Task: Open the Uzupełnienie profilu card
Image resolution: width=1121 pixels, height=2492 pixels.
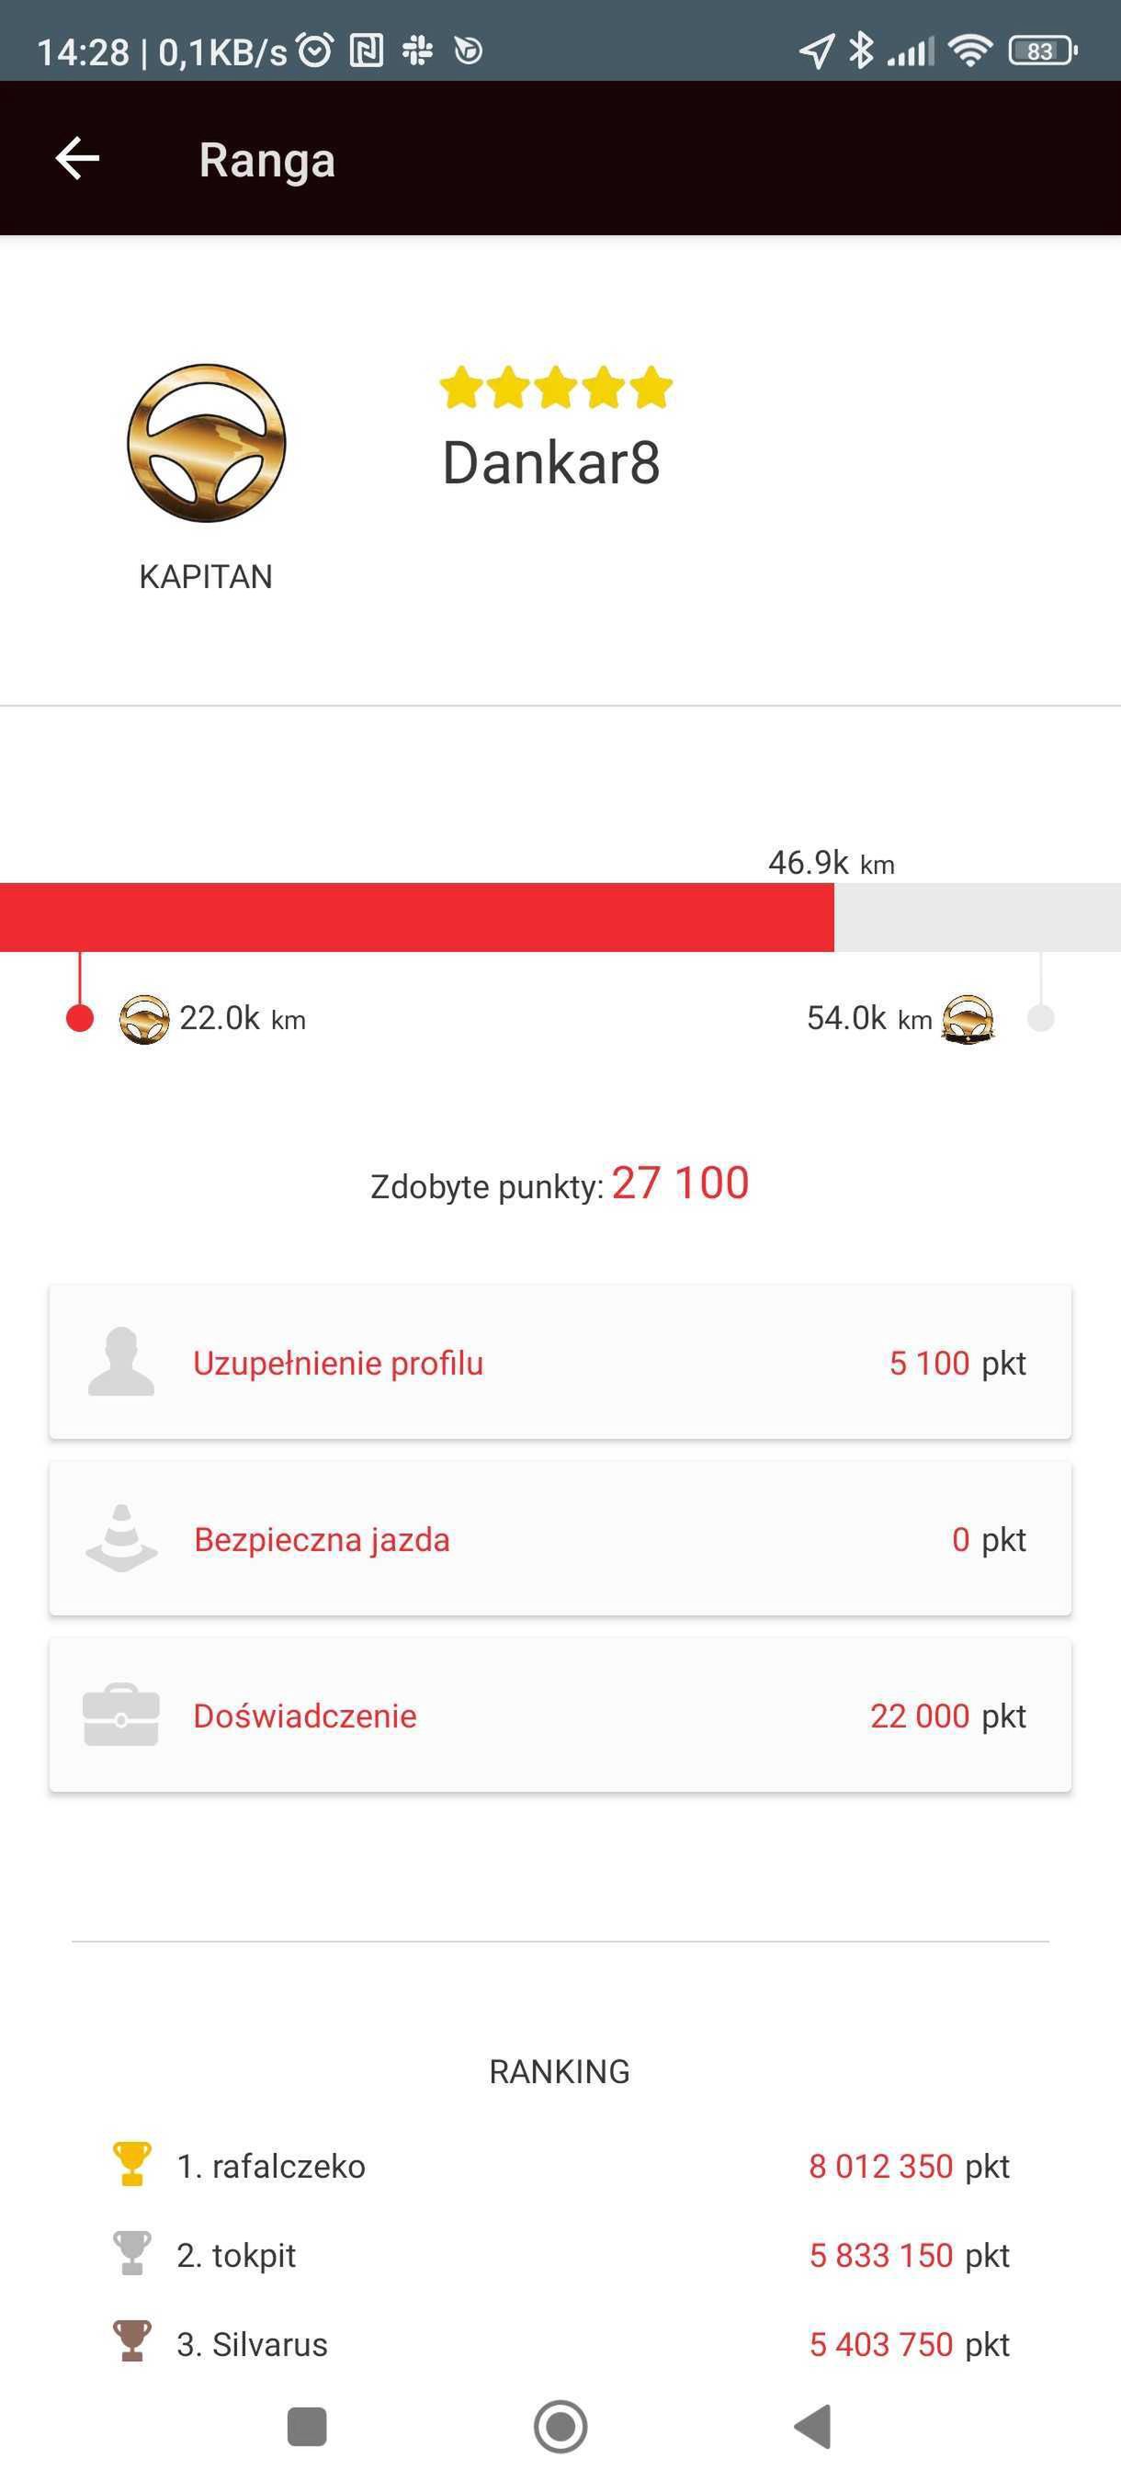Action: [x=560, y=1362]
